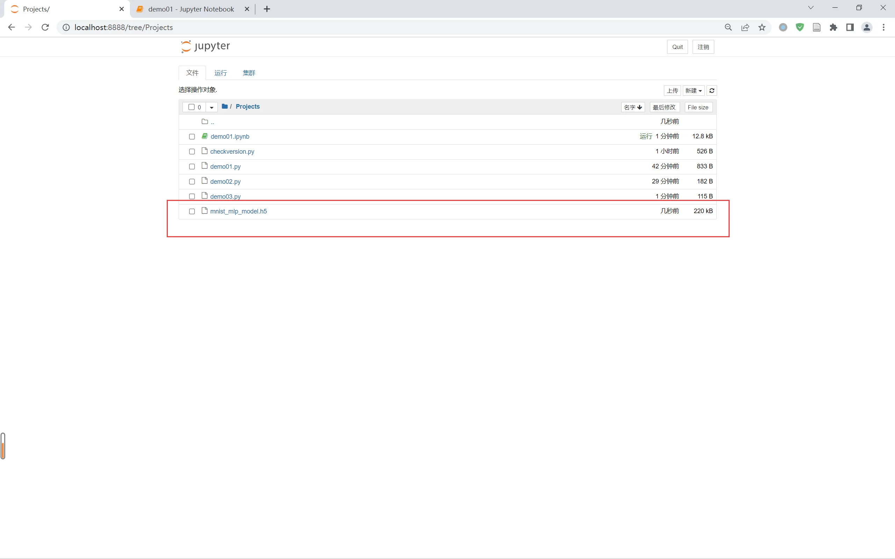Viewport: 895px width, 559px height.
Task: Expand the 新建 dropdown
Action: click(x=693, y=90)
